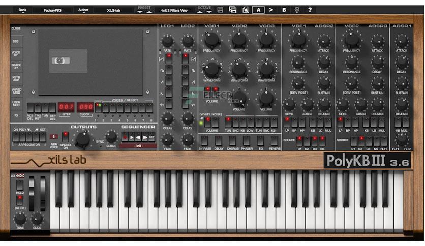The width and height of the screenshot is (425, 246).
Task: Enable the DELAY effect switch
Action: (219, 141)
